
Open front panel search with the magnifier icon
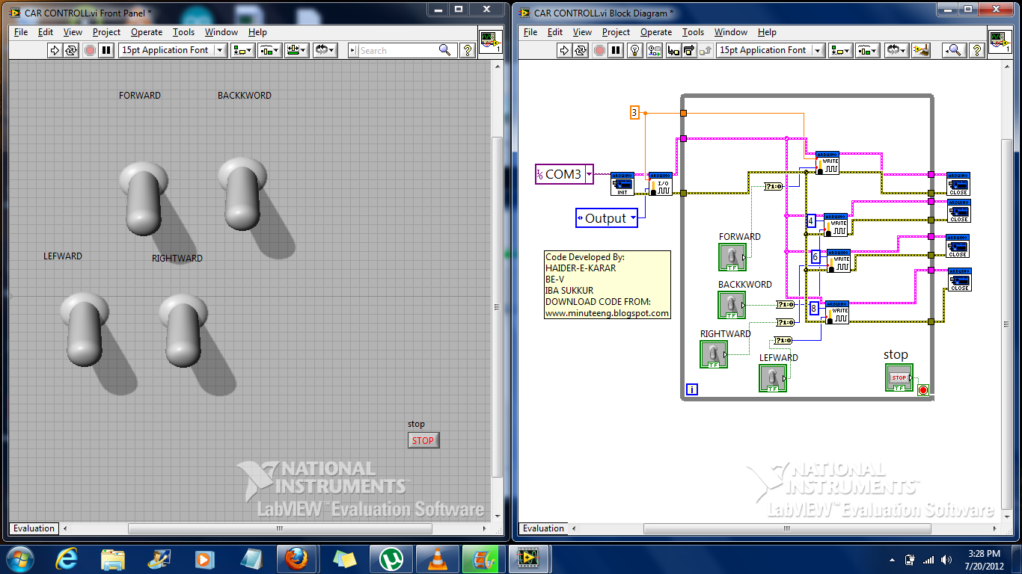446,50
